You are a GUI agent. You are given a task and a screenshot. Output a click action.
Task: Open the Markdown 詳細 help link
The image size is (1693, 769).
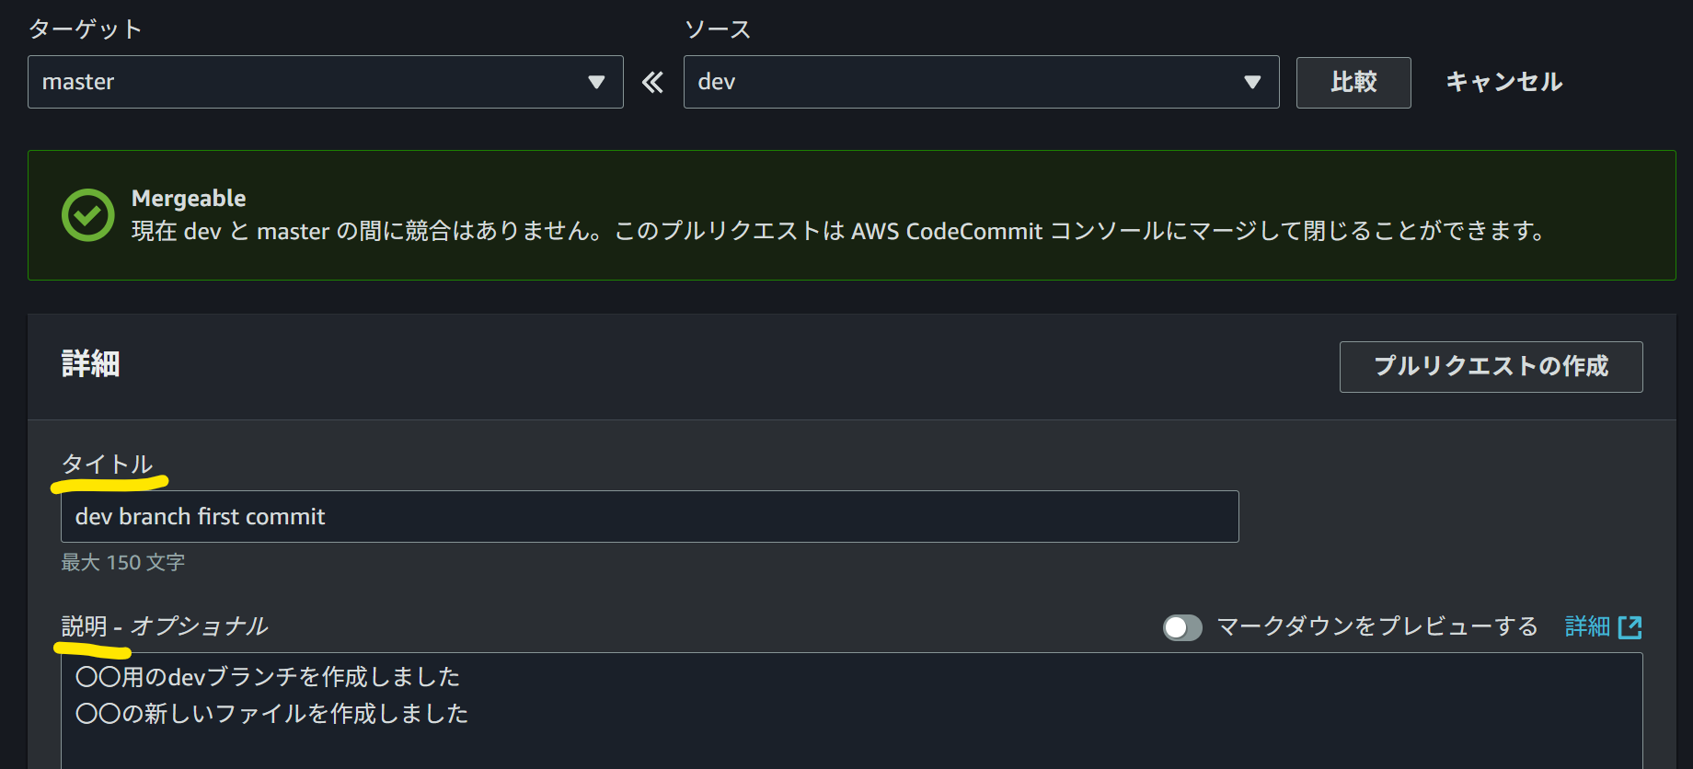(1588, 626)
